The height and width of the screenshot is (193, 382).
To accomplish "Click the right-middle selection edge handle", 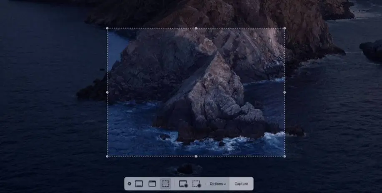I will [284, 92].
